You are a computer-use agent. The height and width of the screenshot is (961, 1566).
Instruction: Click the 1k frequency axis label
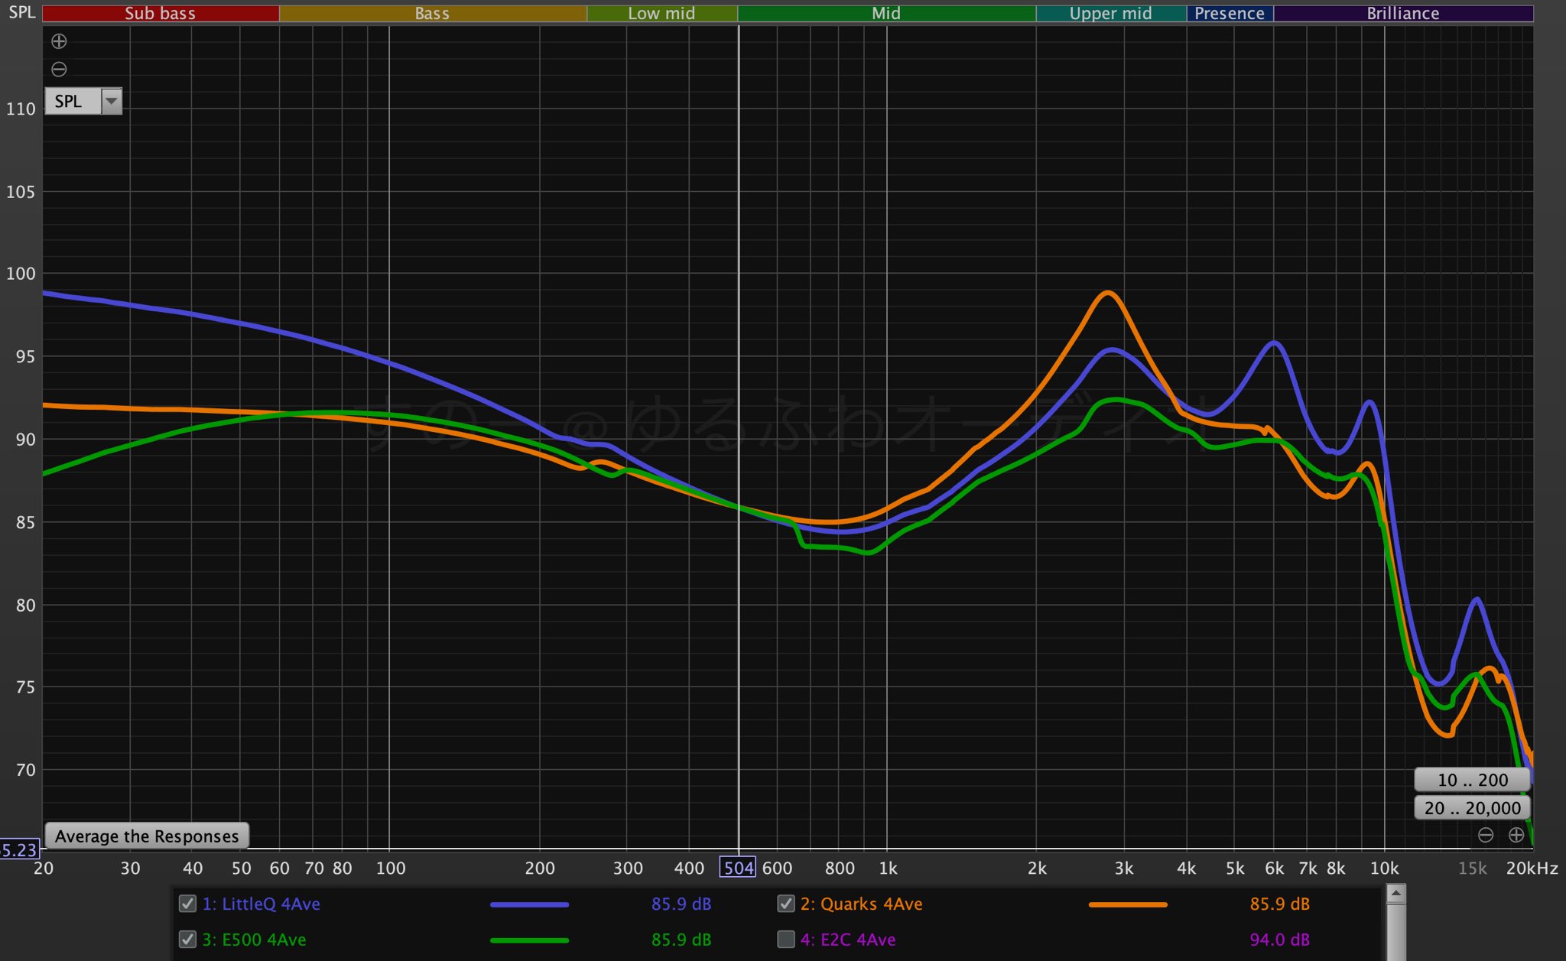pyautogui.click(x=888, y=868)
